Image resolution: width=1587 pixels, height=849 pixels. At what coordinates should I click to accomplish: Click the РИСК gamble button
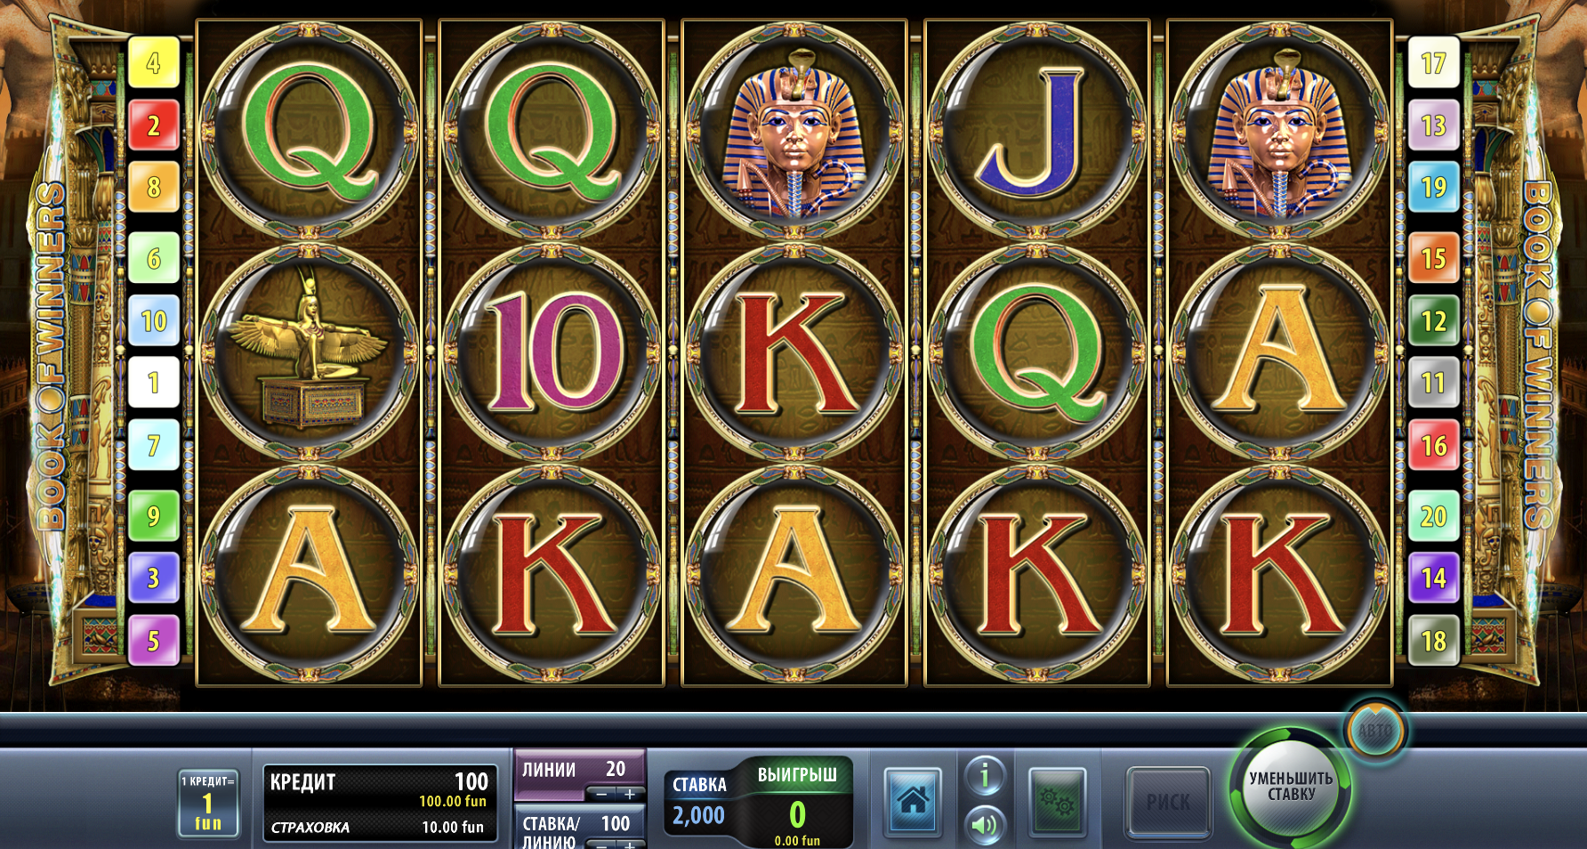1168,802
